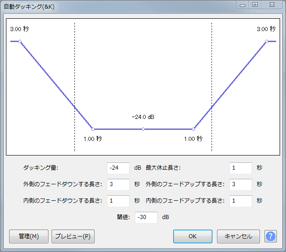Click the キャンセル button
The height and width of the screenshot is (252, 286).
pyautogui.click(x=238, y=236)
